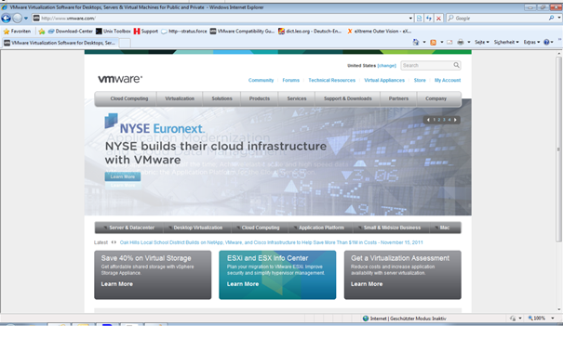Screen dimensions: 563x351
Task: Open the feeds dropdown arrow
Action: pyautogui.click(x=442, y=43)
